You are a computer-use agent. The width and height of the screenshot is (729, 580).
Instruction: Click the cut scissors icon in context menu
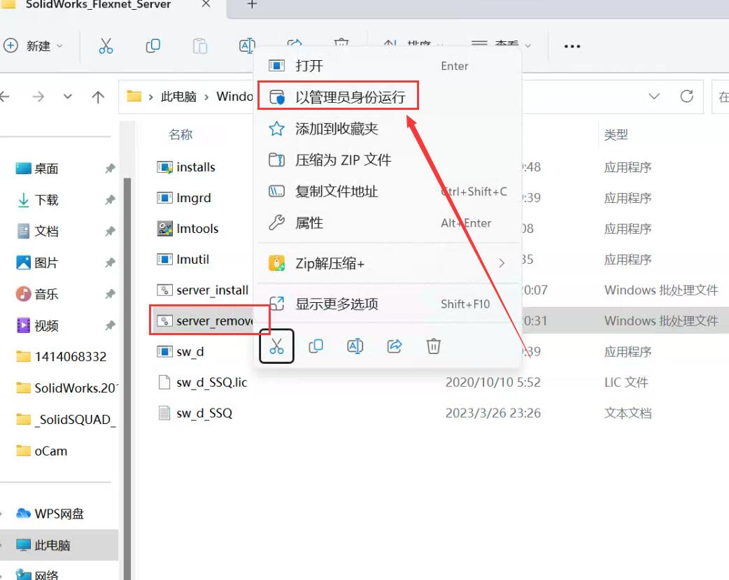276,346
